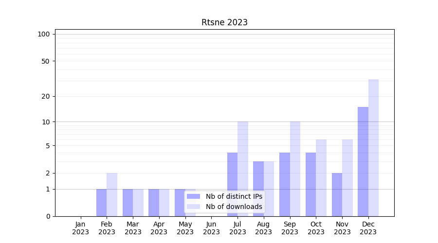This screenshot has width=438, height=243.
Task: Select the October 2023 downloads bar
Action: click(x=321, y=178)
